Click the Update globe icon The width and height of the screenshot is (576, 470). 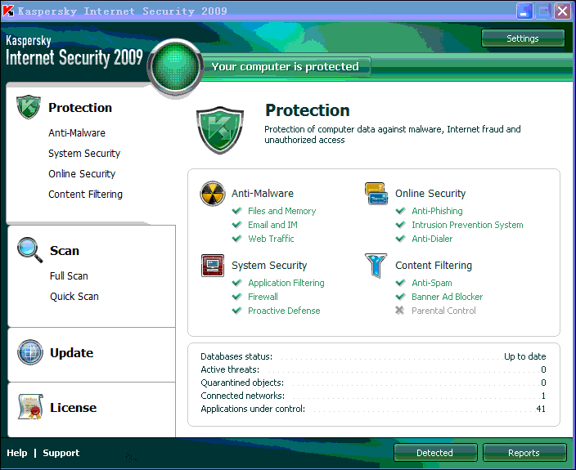click(x=30, y=352)
